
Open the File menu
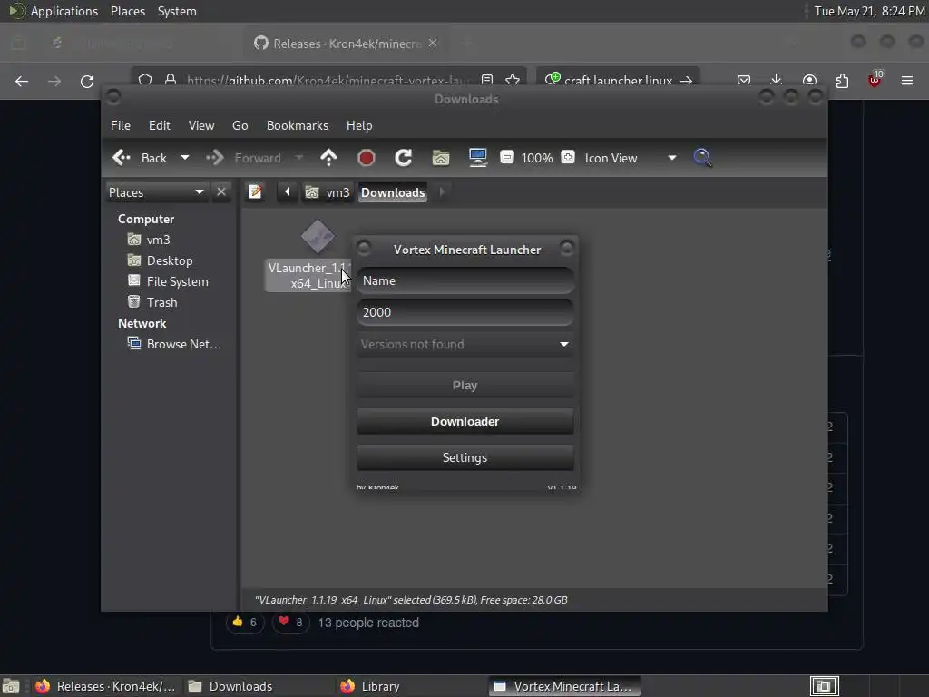click(121, 125)
